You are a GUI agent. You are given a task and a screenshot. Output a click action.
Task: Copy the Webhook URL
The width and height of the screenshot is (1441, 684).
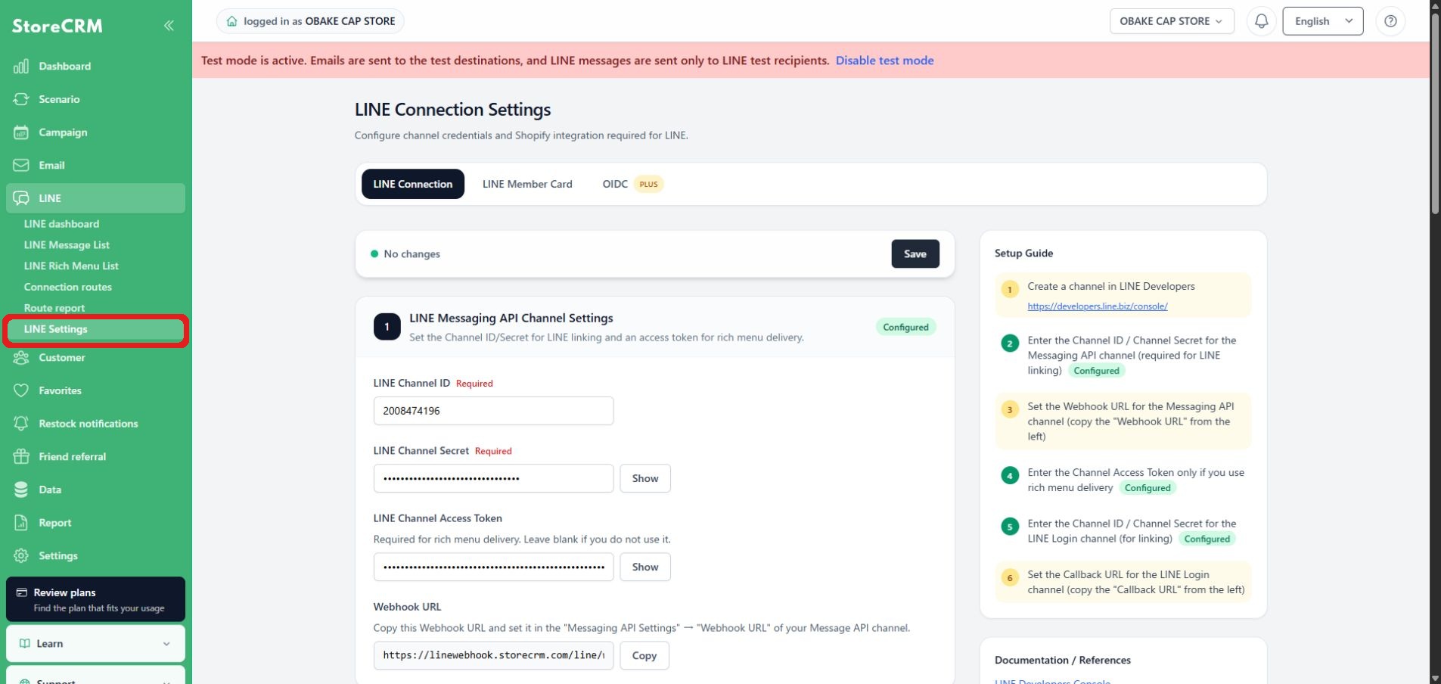pos(644,655)
